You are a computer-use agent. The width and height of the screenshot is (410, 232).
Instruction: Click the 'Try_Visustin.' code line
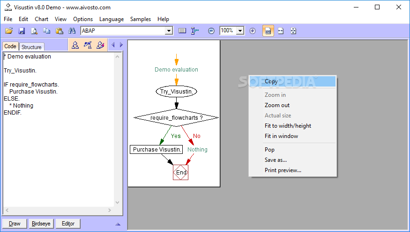(20, 71)
